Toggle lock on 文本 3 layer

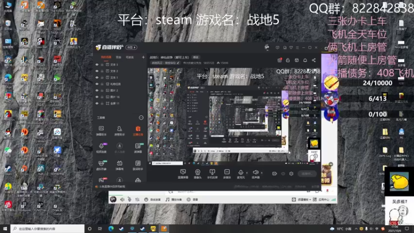[x=102, y=64]
